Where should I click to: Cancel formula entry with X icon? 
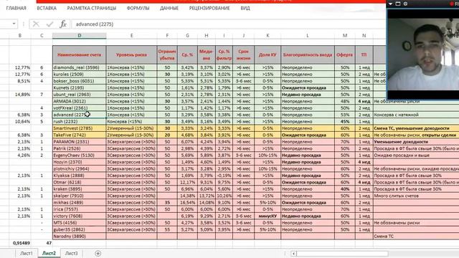[x=36, y=24]
